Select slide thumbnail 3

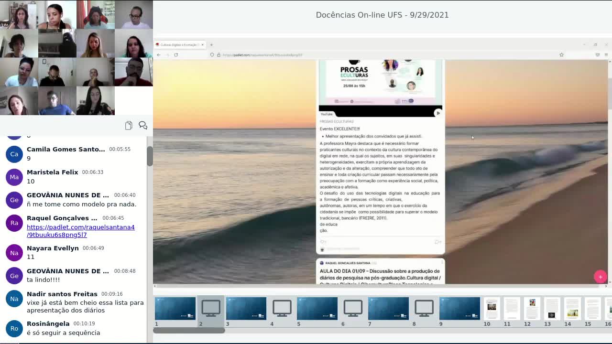tap(246, 309)
